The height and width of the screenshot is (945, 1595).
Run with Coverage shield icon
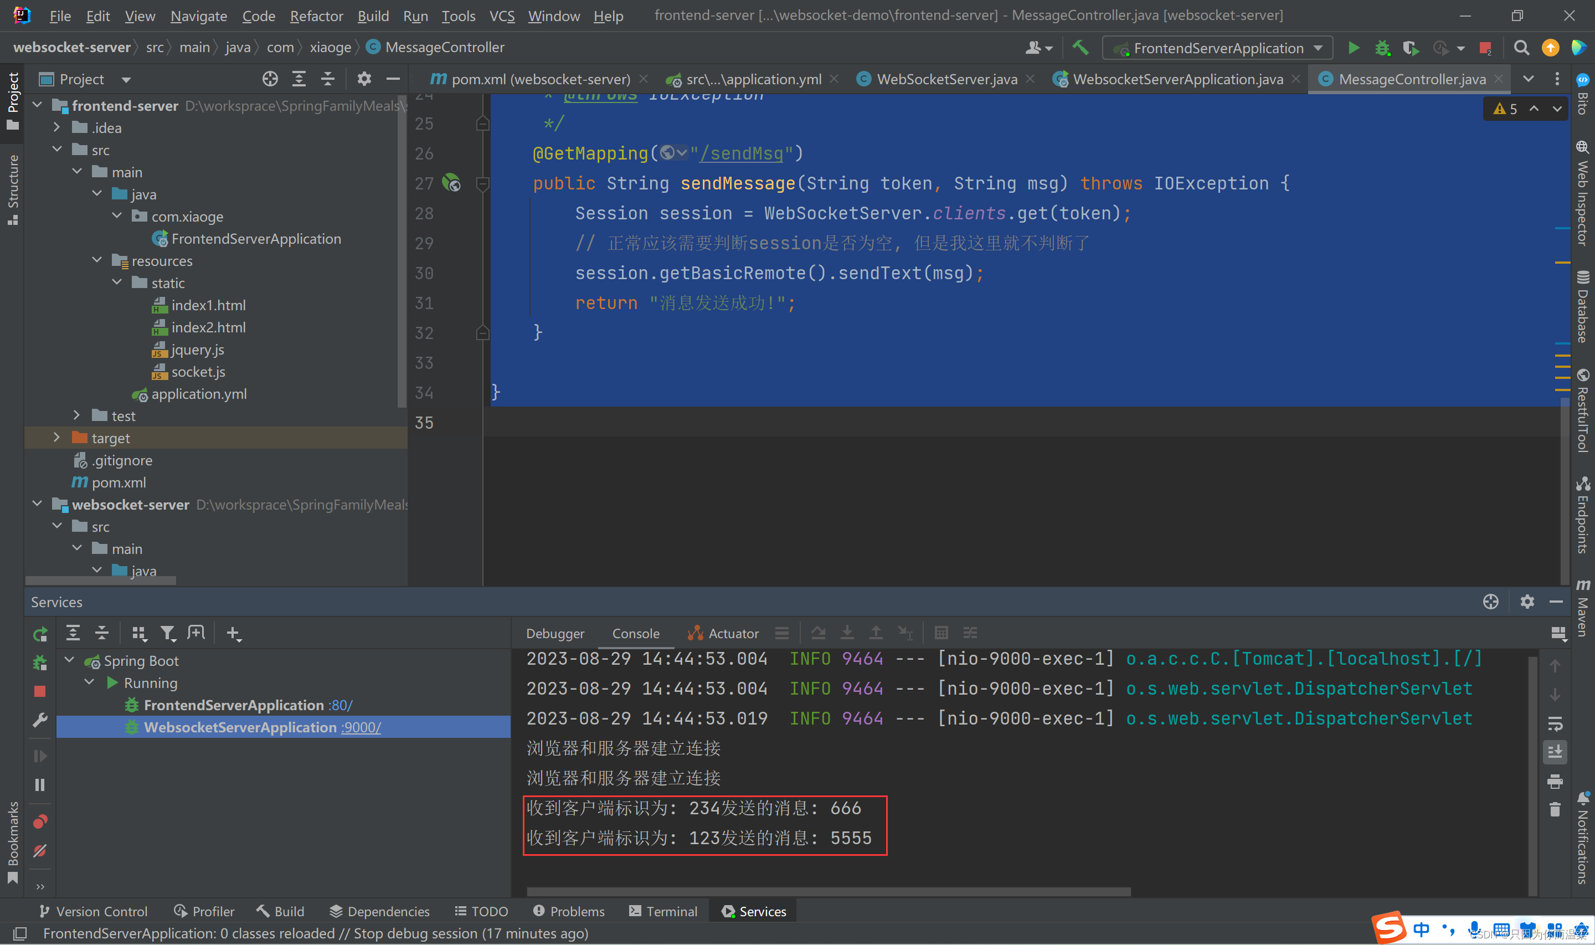(x=1411, y=48)
